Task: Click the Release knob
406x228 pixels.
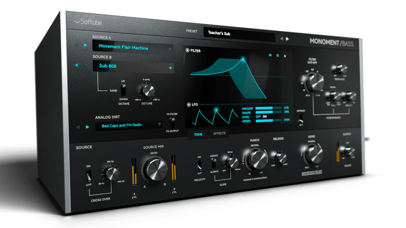Action: coord(280,157)
